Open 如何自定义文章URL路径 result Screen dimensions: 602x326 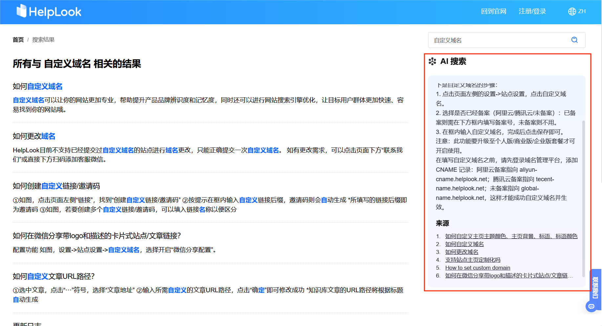(x=54, y=277)
